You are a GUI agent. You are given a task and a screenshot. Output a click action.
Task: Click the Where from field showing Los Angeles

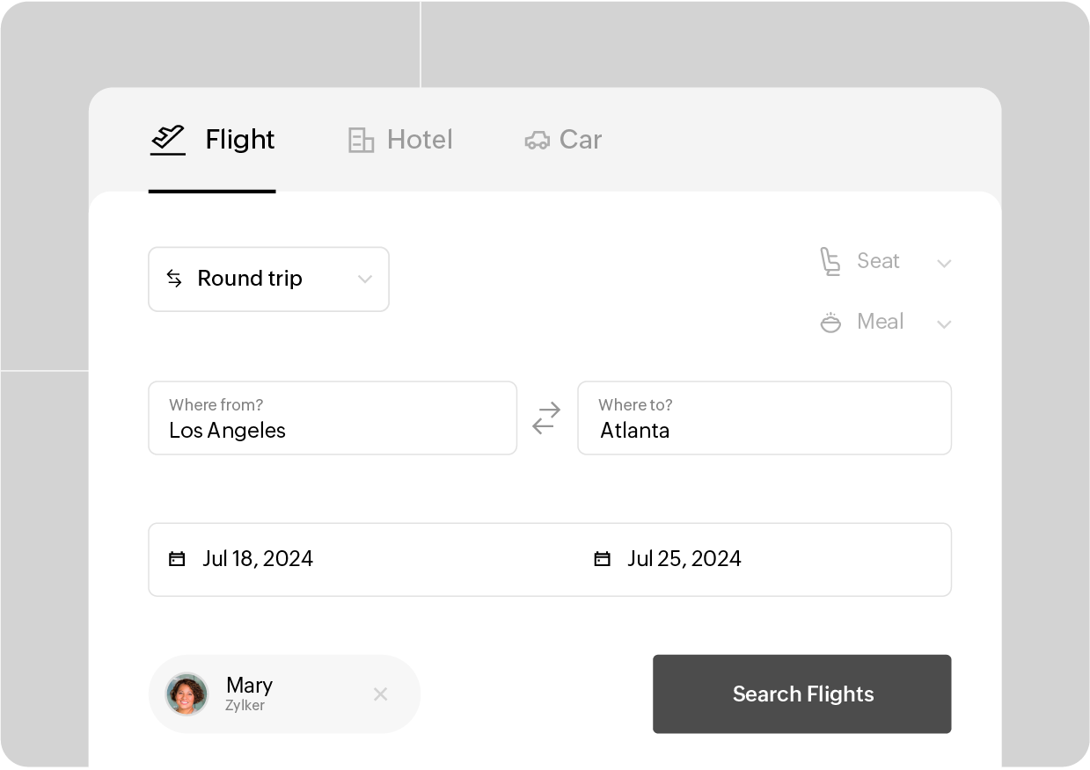pos(332,418)
